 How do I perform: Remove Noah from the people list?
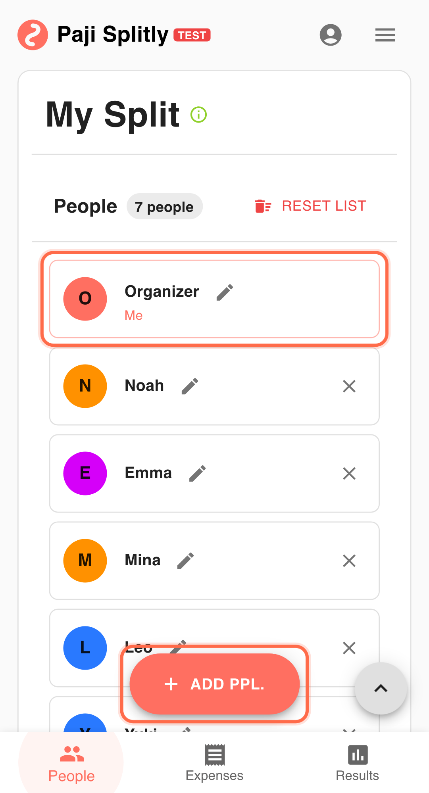tap(349, 386)
